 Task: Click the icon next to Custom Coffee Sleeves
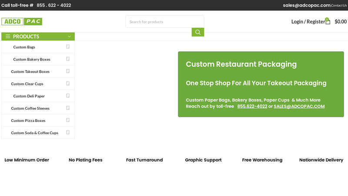coord(68,108)
